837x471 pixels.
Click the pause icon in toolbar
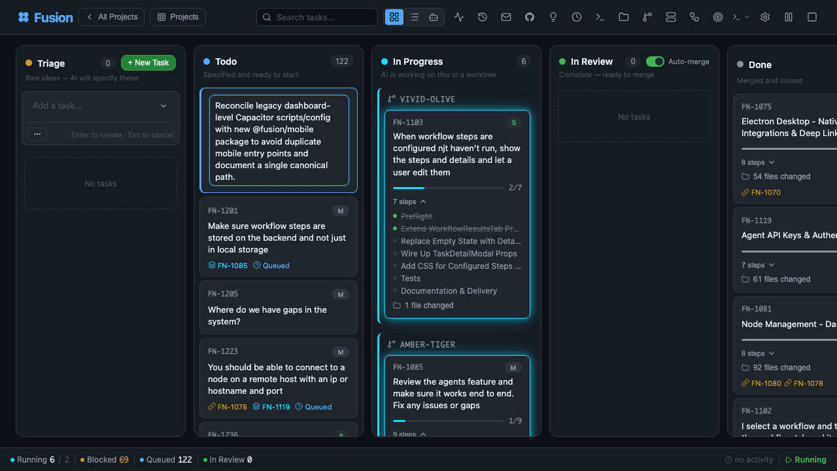click(789, 17)
